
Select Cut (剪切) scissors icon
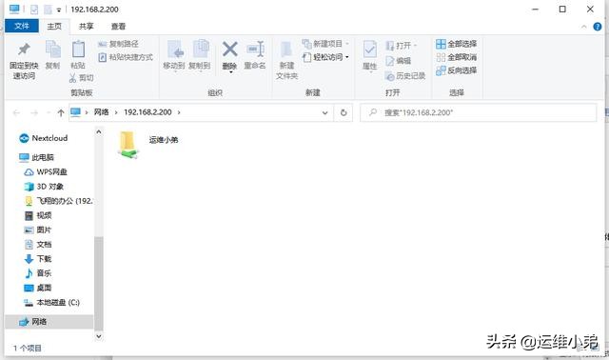(x=72, y=78)
